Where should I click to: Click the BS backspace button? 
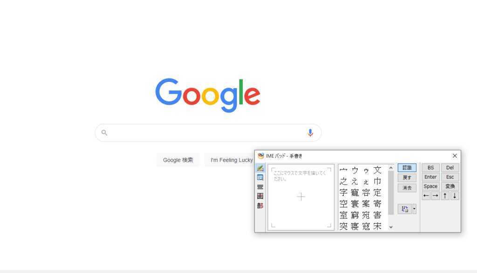coord(430,168)
